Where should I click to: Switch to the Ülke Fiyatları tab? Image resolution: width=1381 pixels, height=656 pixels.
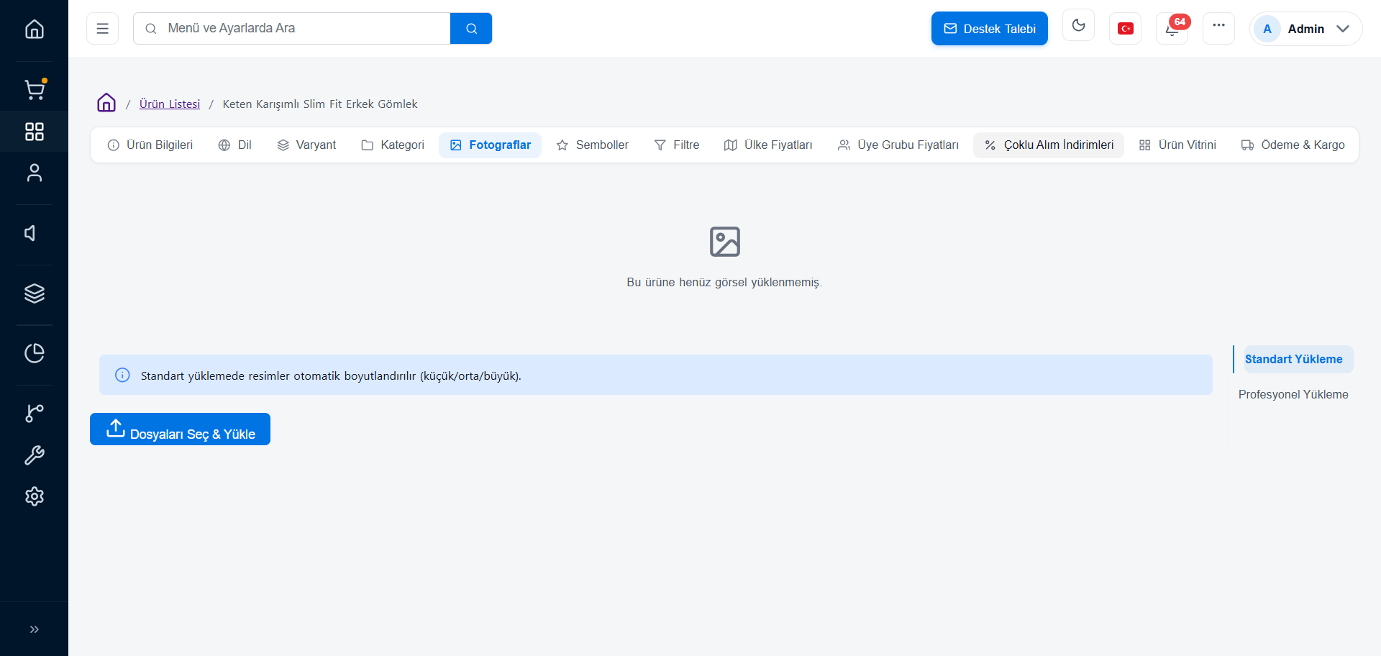pyautogui.click(x=768, y=145)
